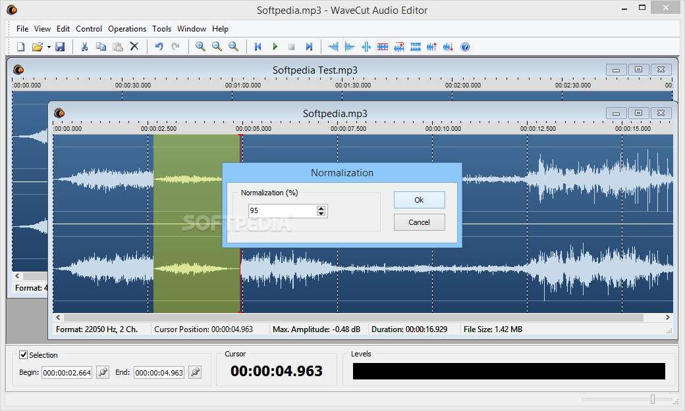Open the File menu
Screen dimensions: 685x411
[x=22, y=29]
